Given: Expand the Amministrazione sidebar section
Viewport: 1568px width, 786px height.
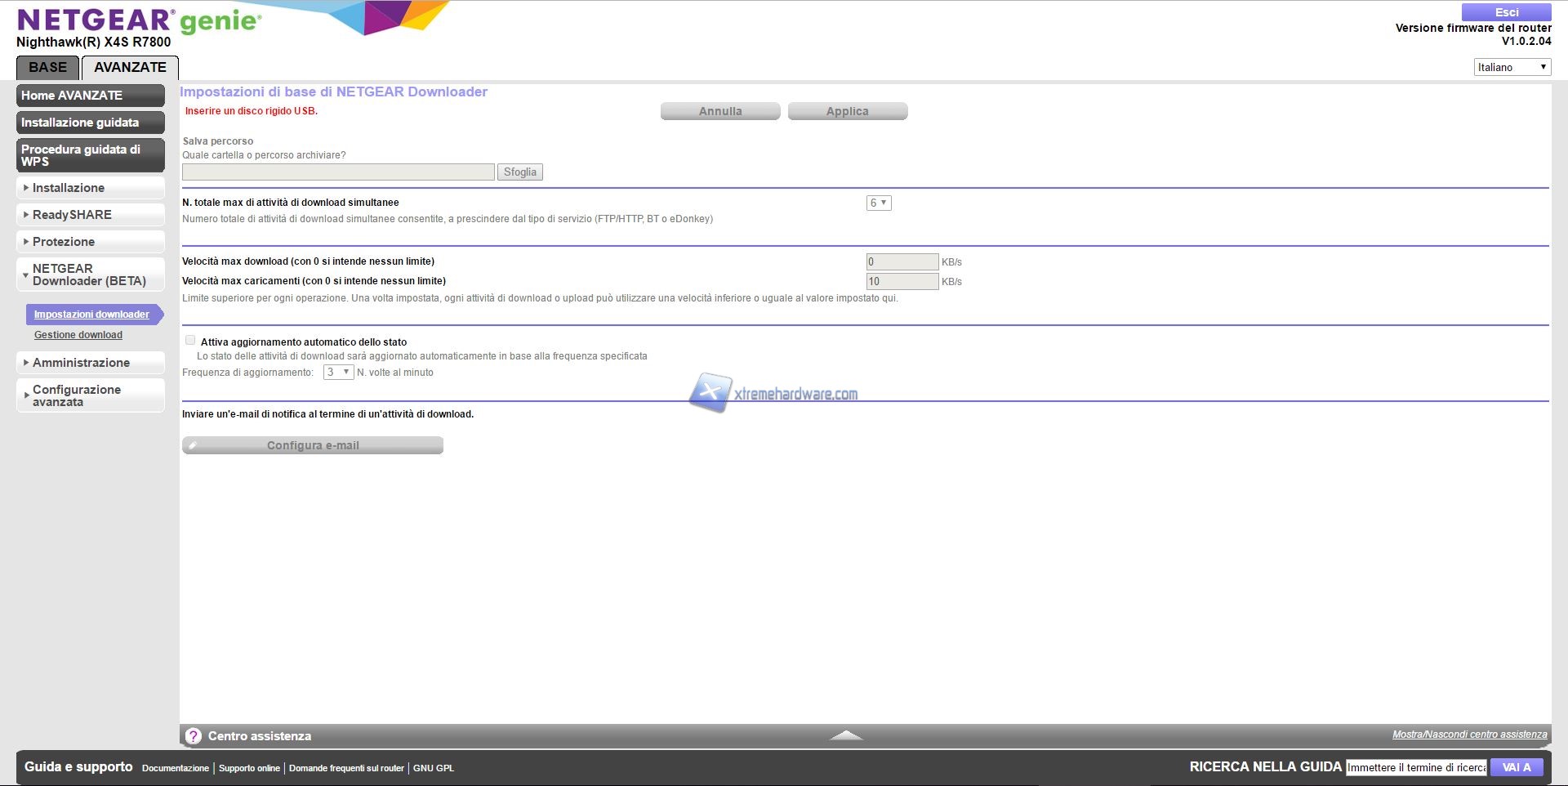Looking at the screenshot, I should point(90,363).
